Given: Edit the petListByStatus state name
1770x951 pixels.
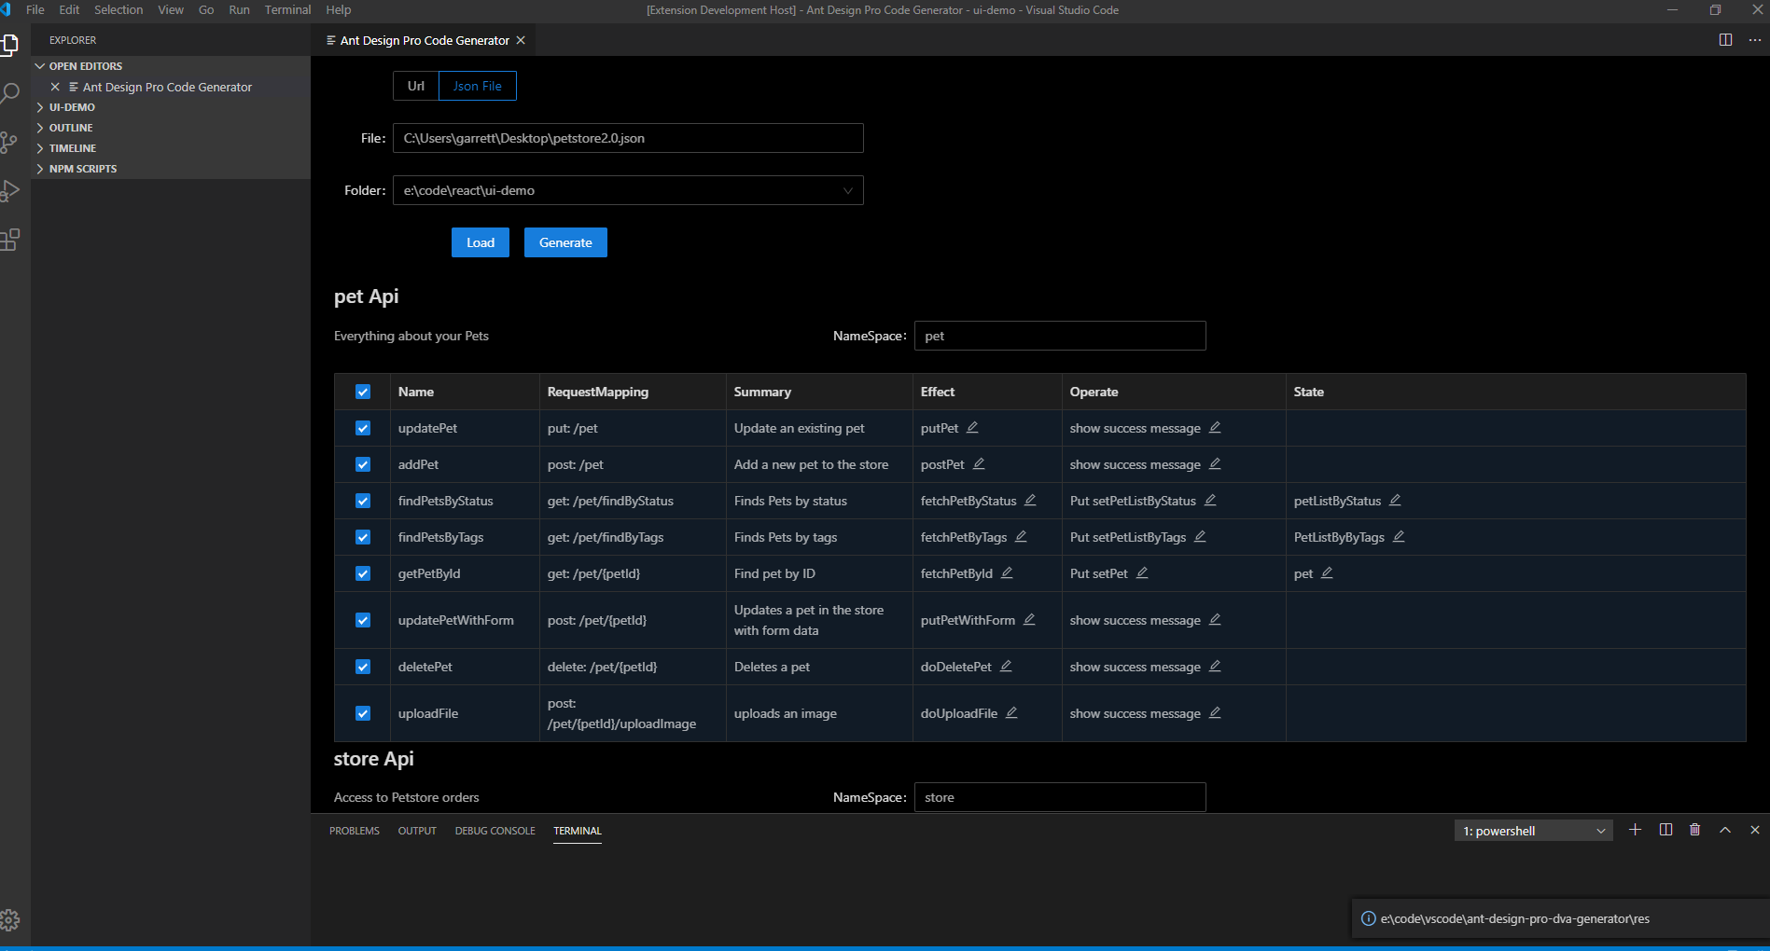Looking at the screenshot, I should [x=1395, y=500].
